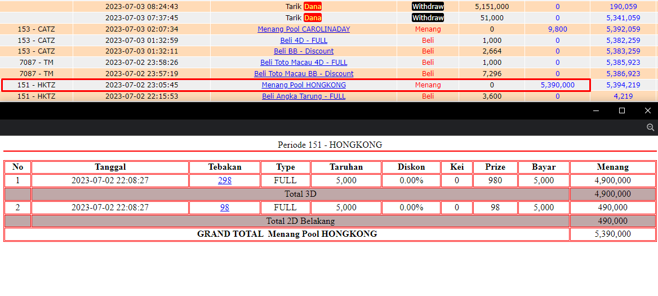This screenshot has width=658, height=296.
Task: Click the Type column header
Action: (286, 167)
